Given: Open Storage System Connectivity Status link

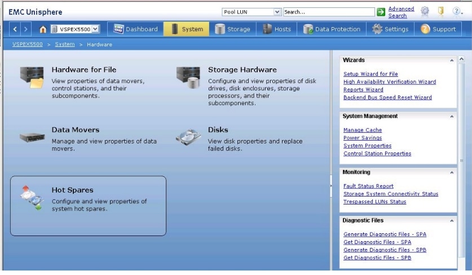Looking at the screenshot, I should click(391, 194).
